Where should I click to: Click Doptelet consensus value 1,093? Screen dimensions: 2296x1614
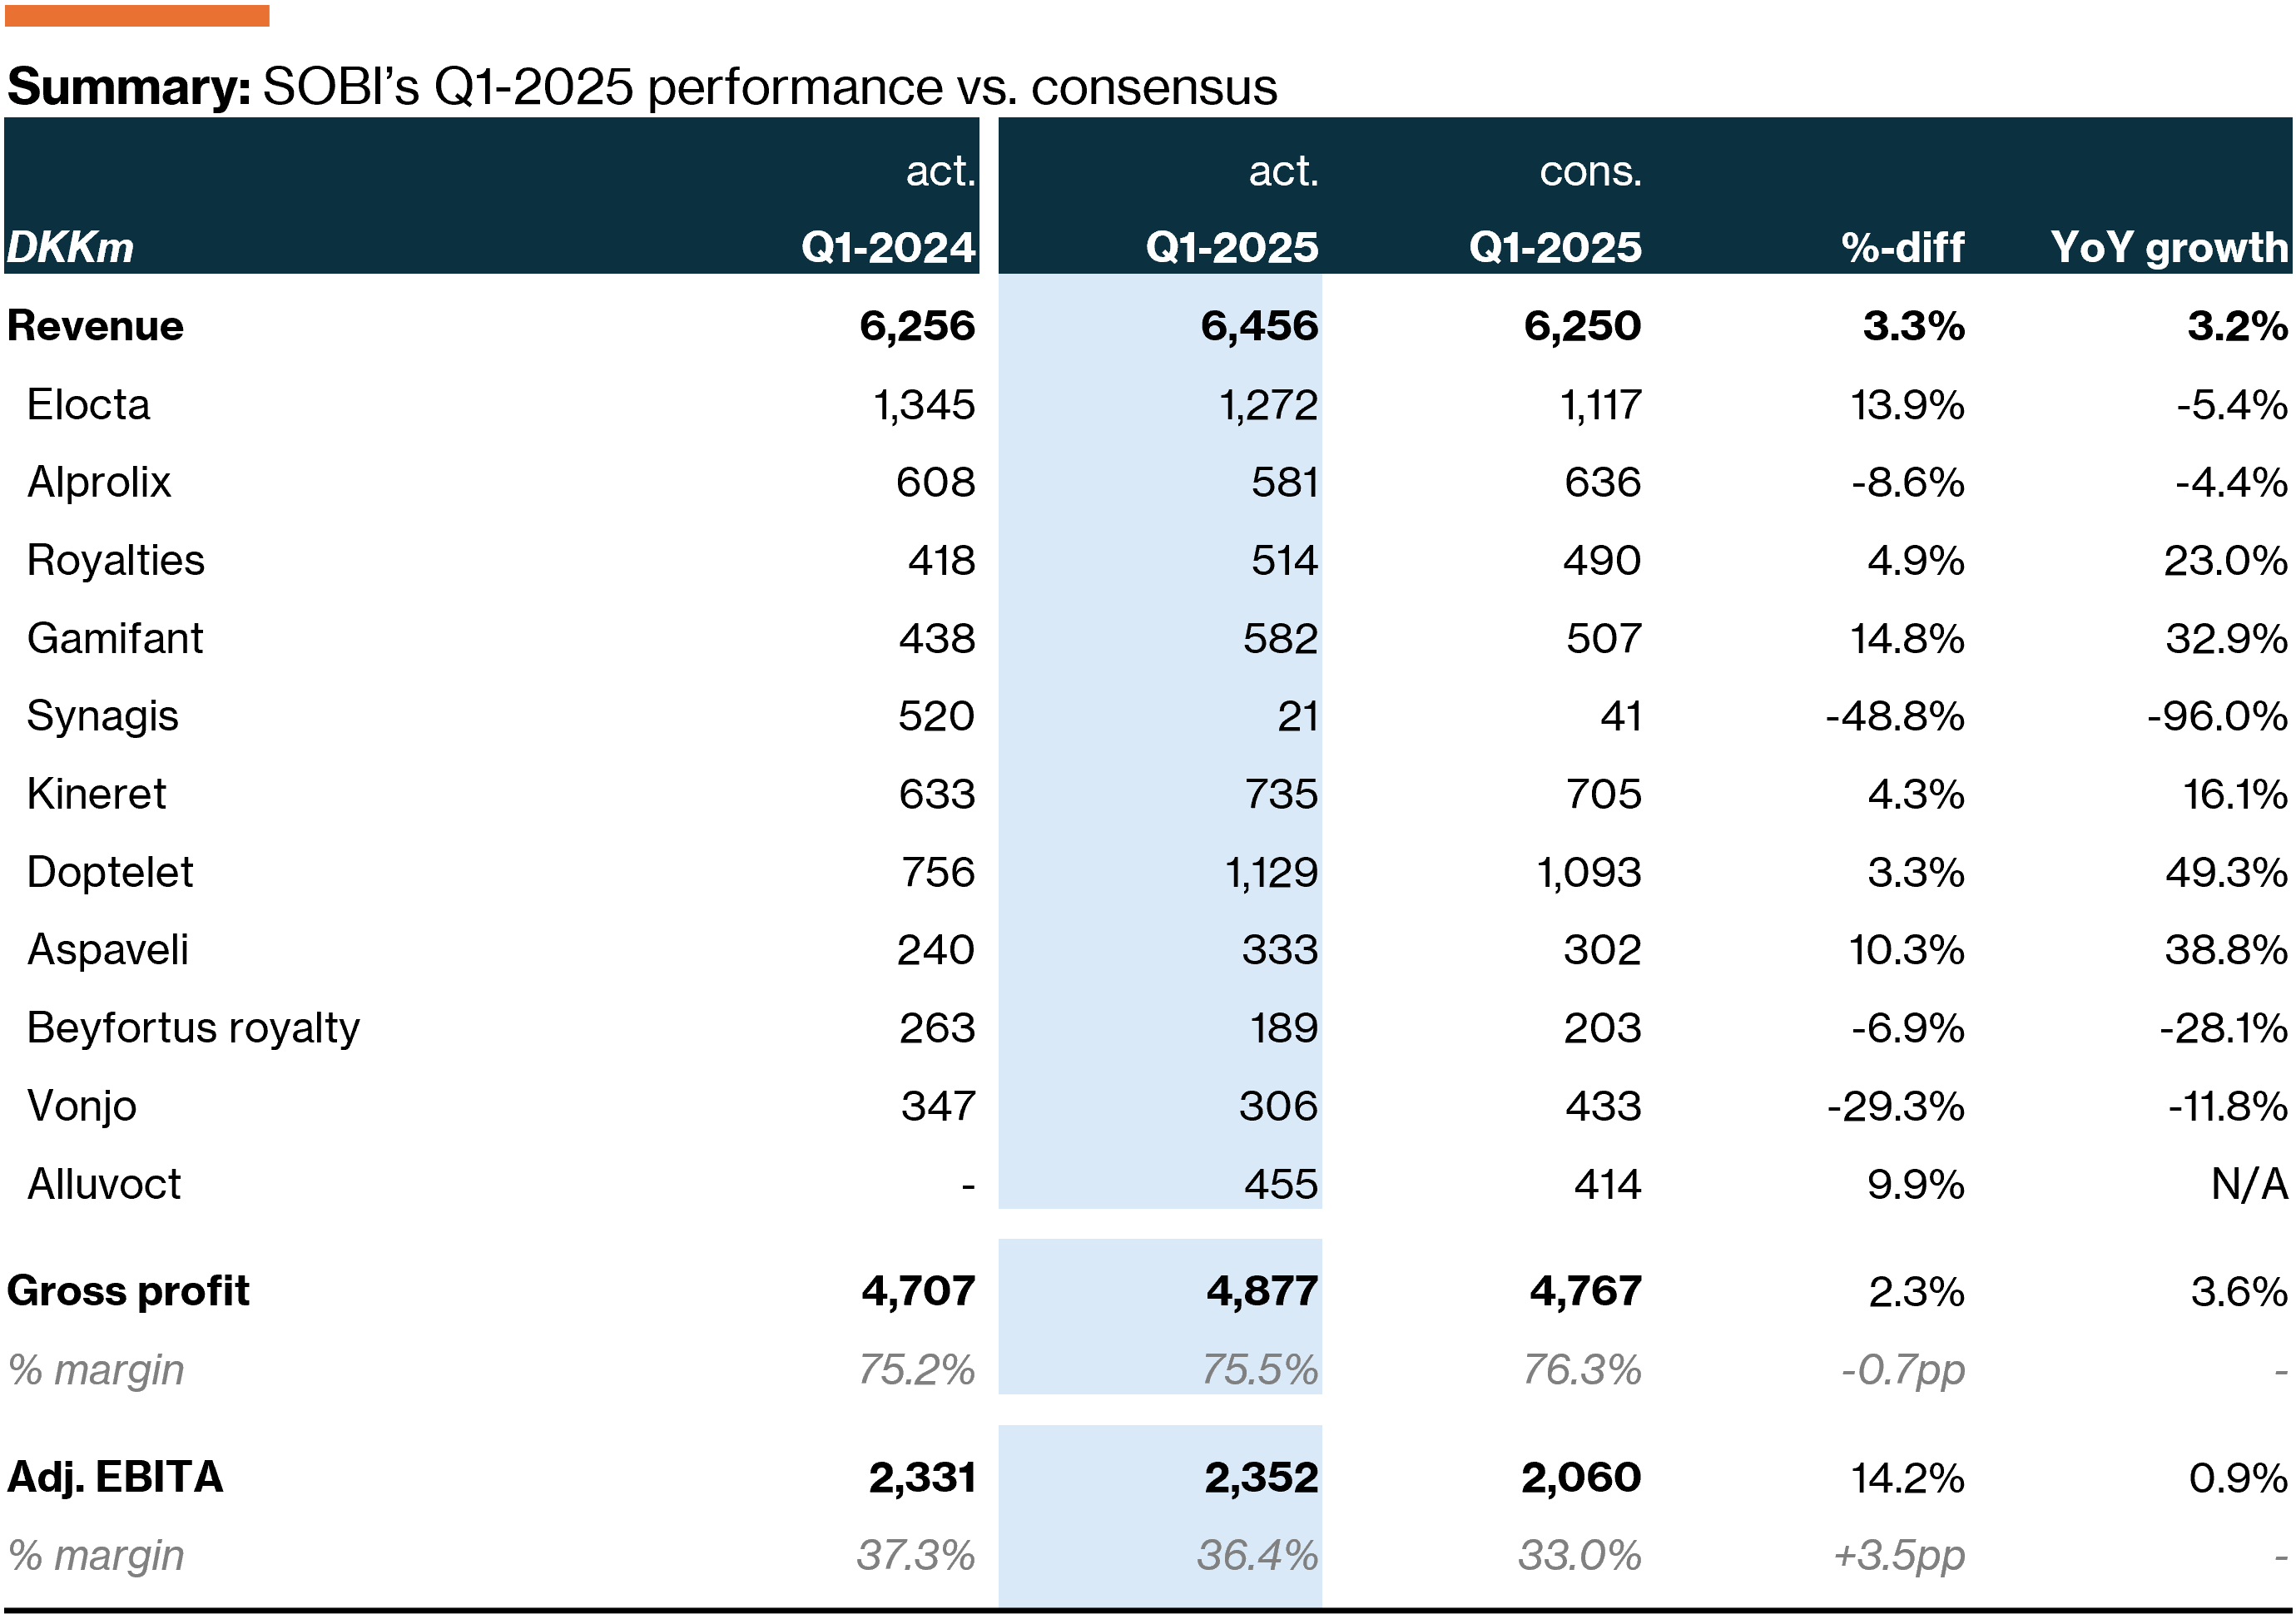[x=1589, y=872]
